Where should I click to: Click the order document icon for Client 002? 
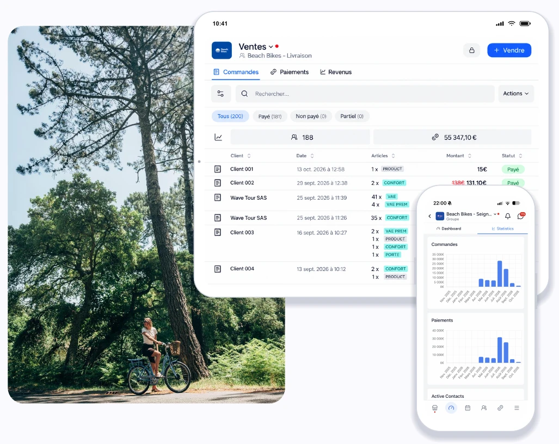coord(218,183)
